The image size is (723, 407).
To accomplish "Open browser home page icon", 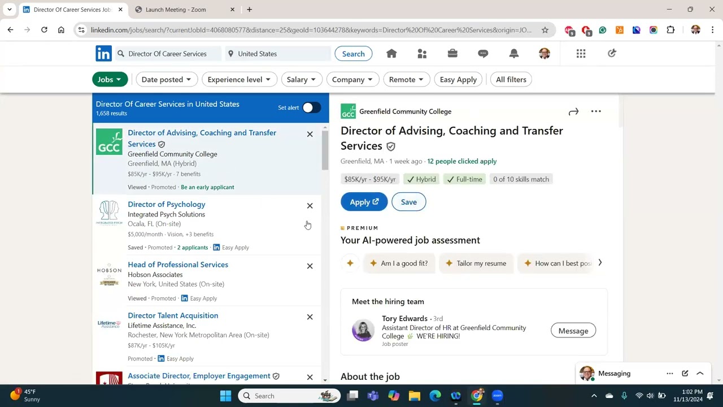I will click(61, 30).
